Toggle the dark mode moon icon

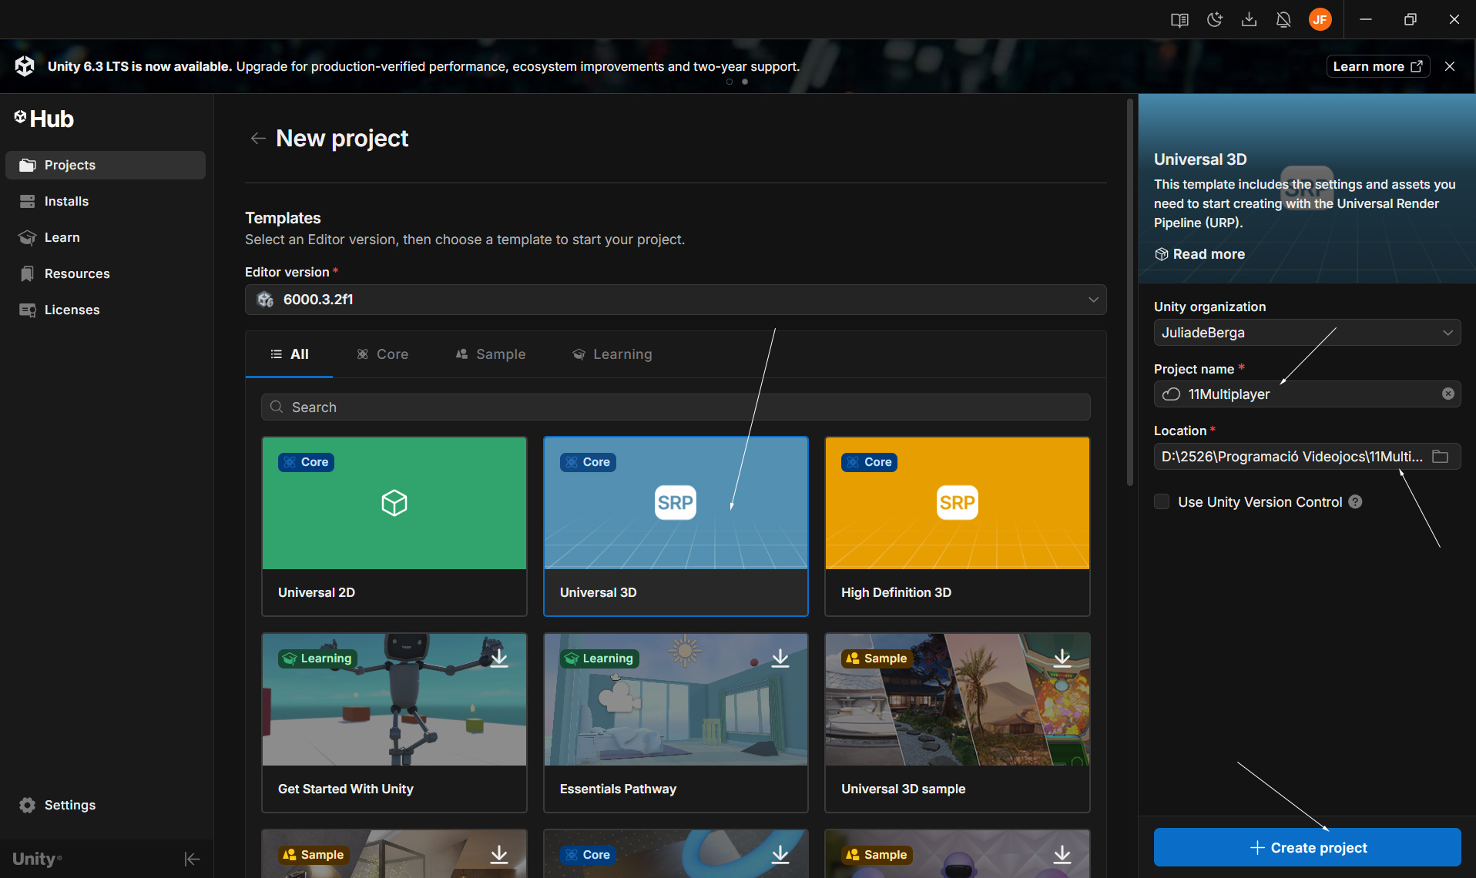point(1215,20)
